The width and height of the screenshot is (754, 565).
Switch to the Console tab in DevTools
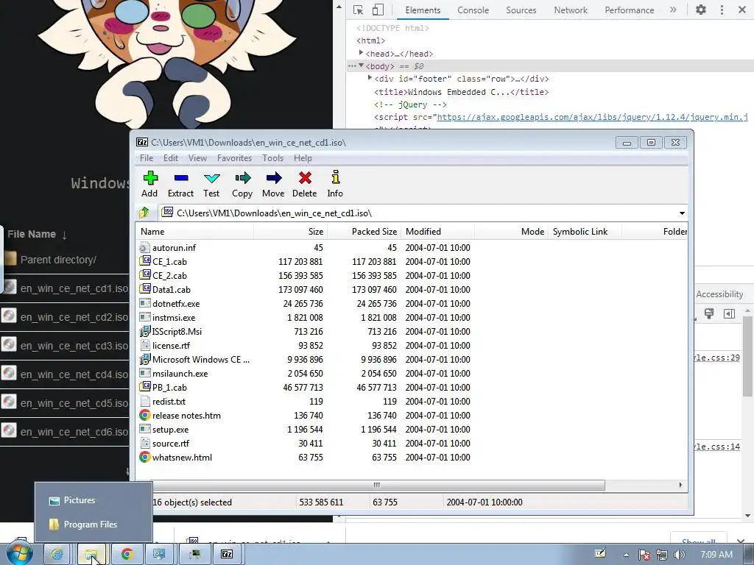[473, 10]
